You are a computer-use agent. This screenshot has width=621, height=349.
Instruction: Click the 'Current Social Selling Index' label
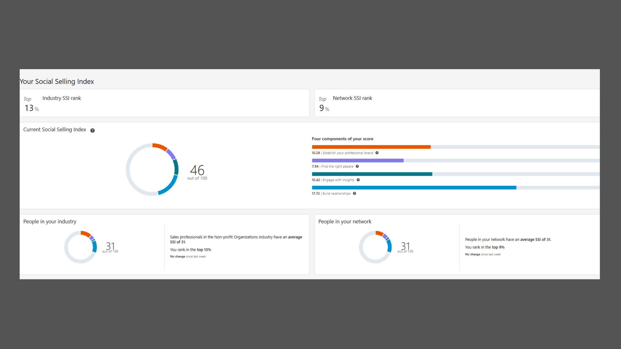(x=55, y=130)
